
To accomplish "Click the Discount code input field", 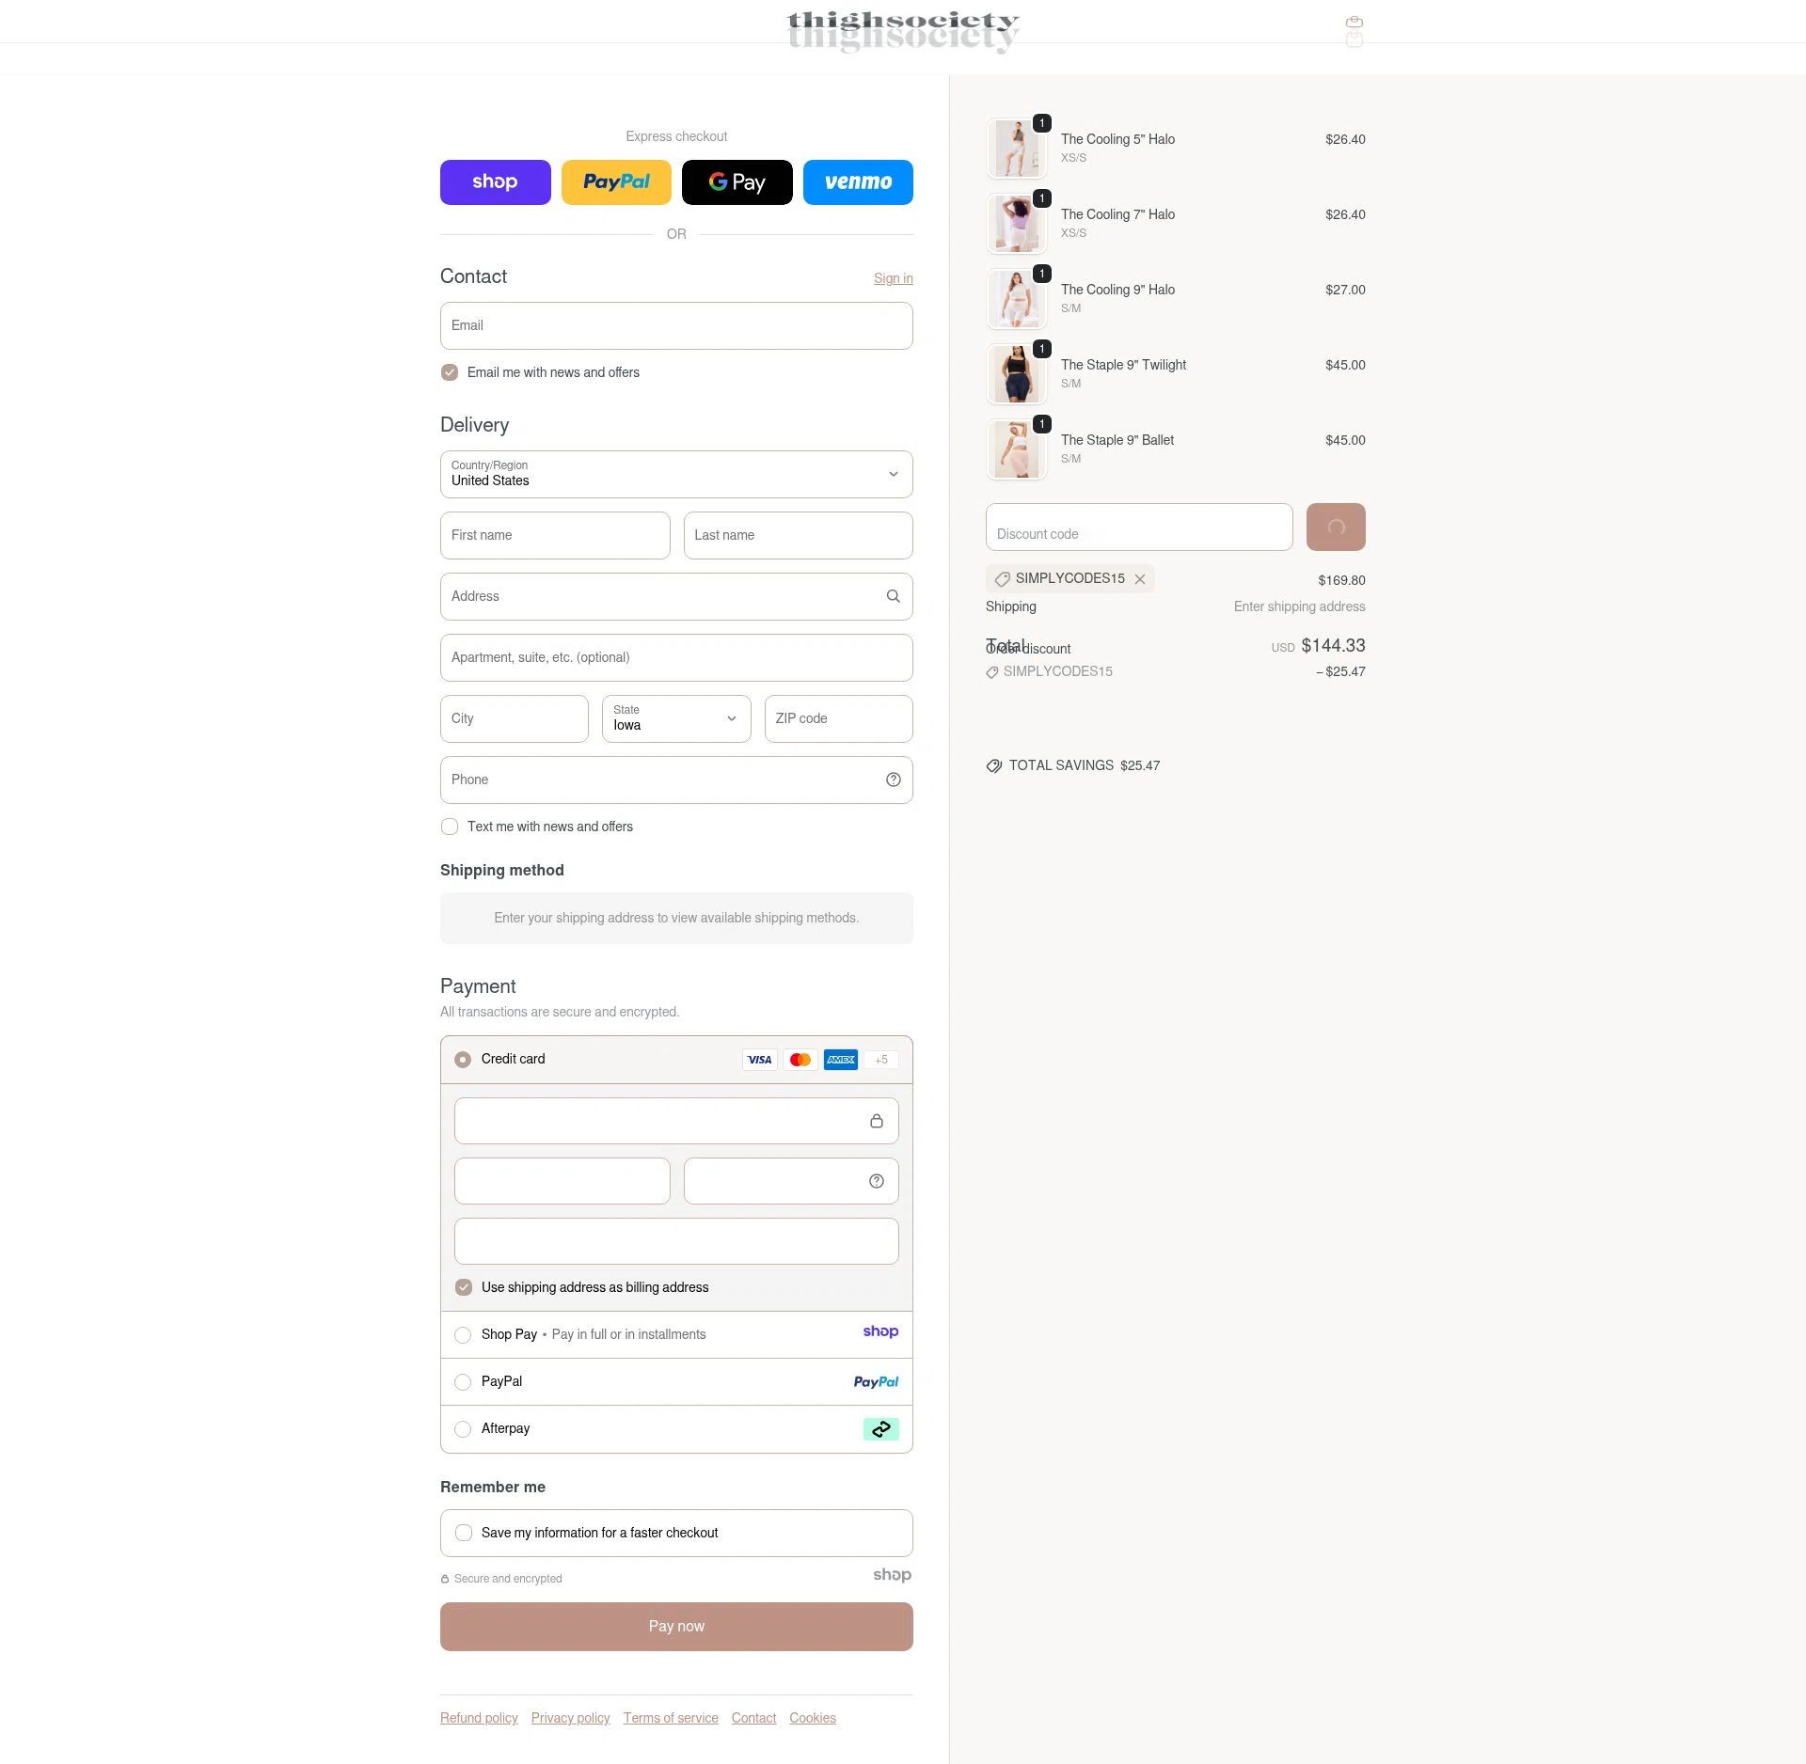I will click(1139, 527).
